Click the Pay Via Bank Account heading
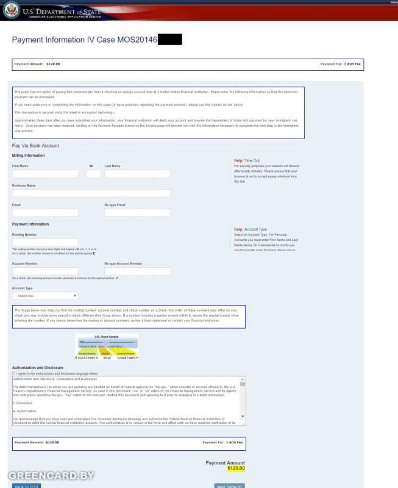398x488 pixels. click(35, 146)
